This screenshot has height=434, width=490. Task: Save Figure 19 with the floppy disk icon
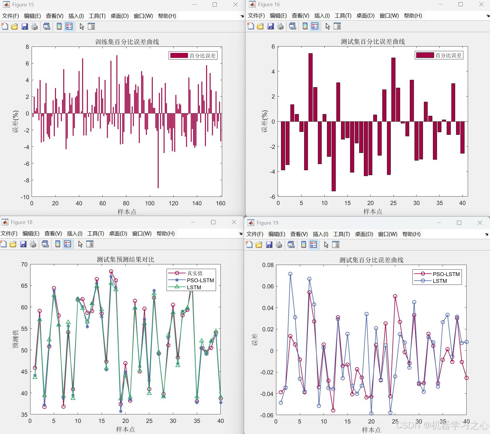pos(269,245)
